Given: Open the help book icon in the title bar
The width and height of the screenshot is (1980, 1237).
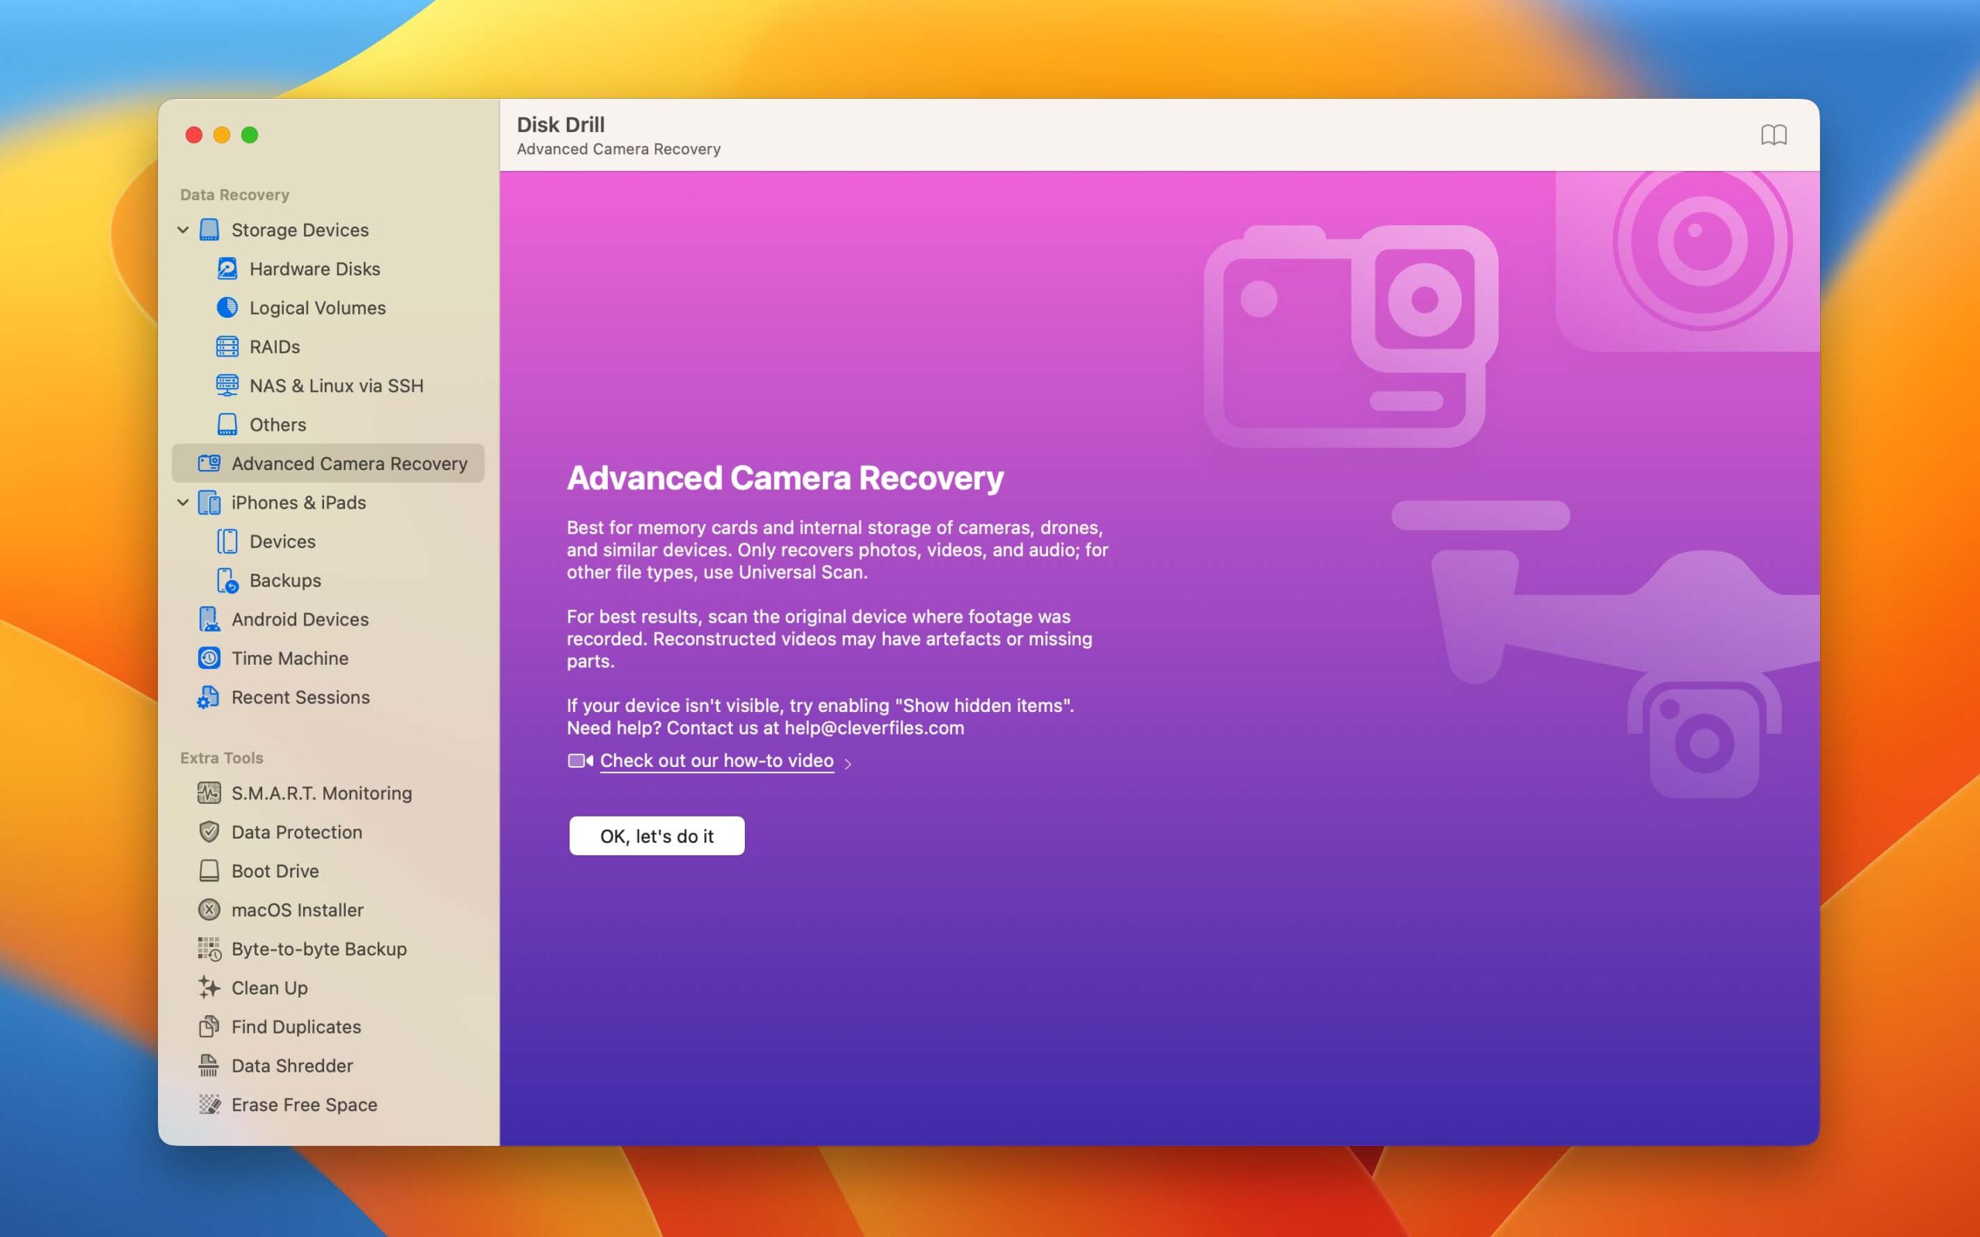Looking at the screenshot, I should [1773, 135].
